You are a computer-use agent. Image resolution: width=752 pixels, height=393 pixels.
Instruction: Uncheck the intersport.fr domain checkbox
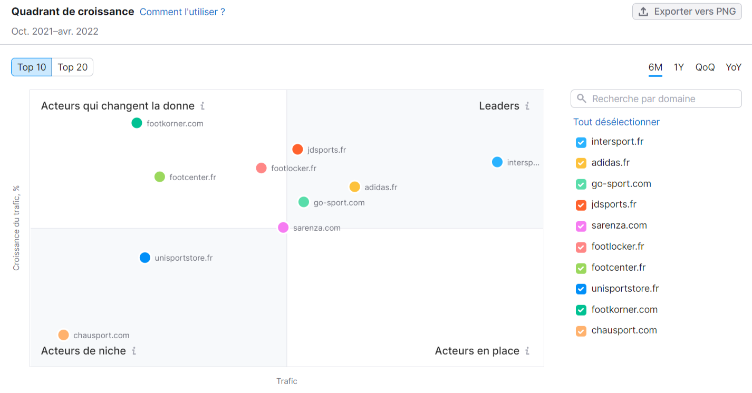[x=580, y=142]
